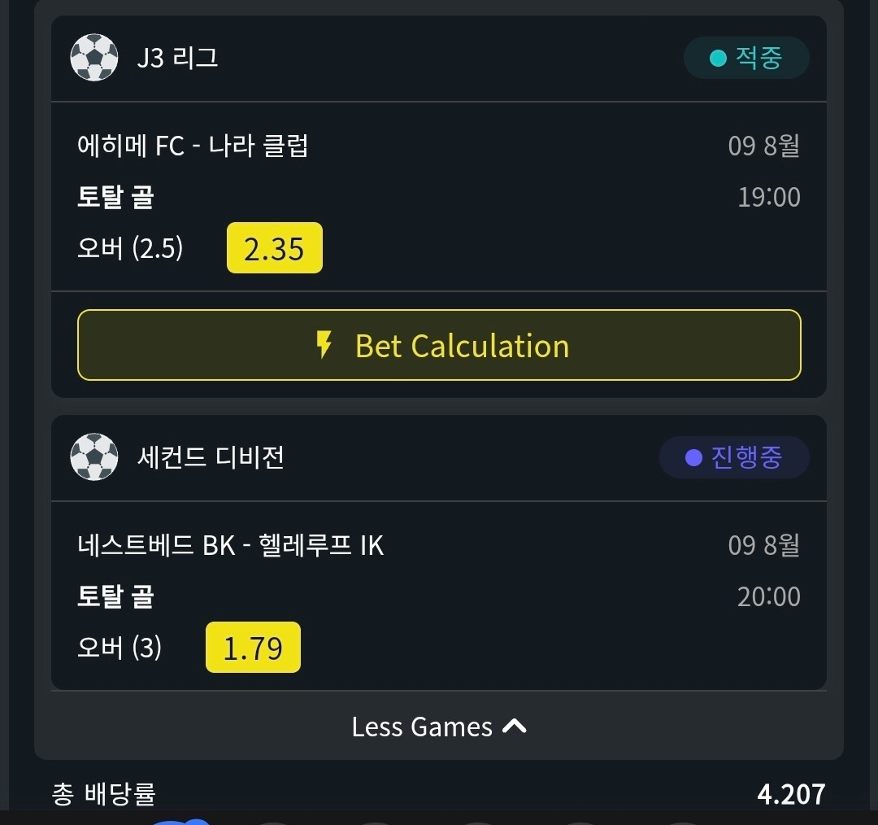
Task: Open the 네스트베드 BK - 헬레루프 IK match
Action: click(x=230, y=545)
